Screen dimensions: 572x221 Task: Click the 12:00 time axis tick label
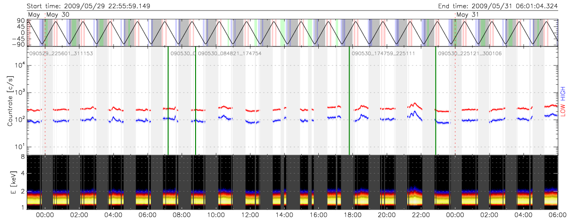pos(250,215)
